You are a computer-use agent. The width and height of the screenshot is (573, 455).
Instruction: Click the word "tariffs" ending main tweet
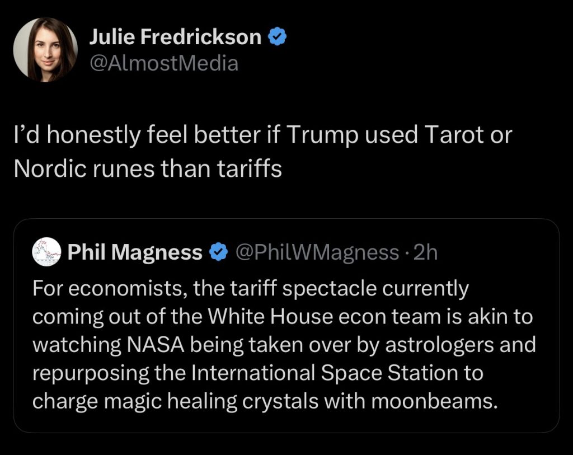(249, 169)
